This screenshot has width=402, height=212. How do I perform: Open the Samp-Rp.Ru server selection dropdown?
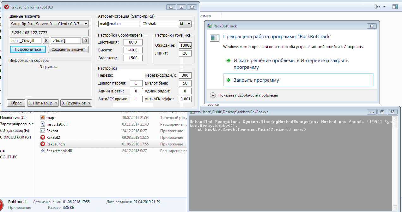coord(49,24)
